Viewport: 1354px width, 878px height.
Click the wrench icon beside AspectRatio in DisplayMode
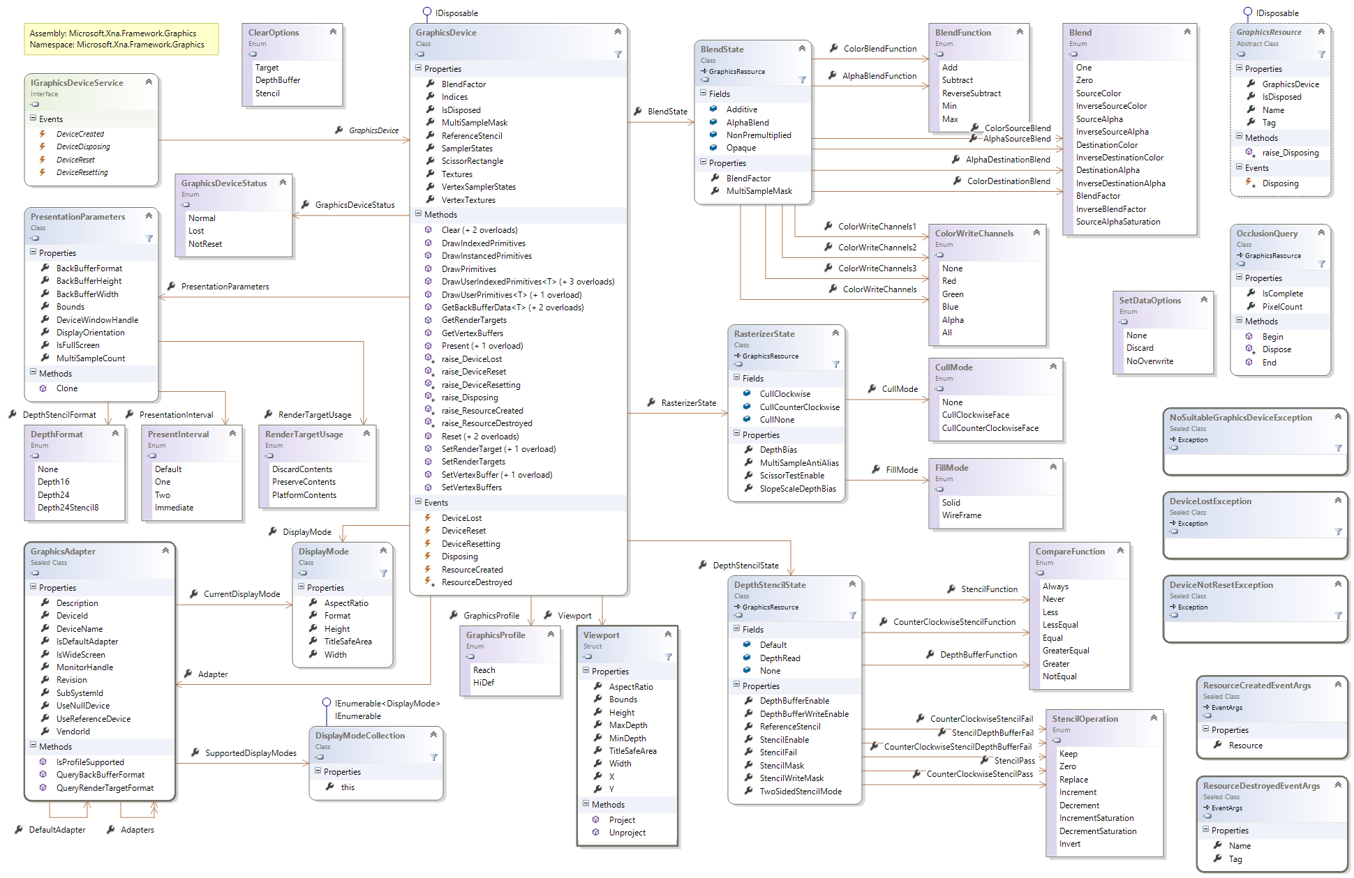click(x=313, y=603)
